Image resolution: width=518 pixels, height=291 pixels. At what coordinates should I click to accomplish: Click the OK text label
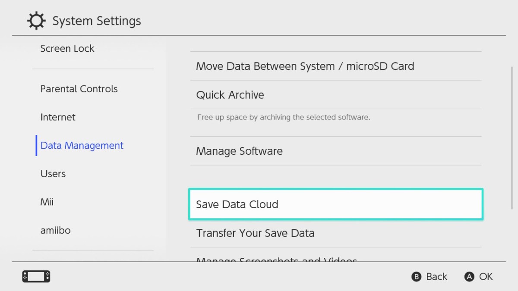click(486, 276)
